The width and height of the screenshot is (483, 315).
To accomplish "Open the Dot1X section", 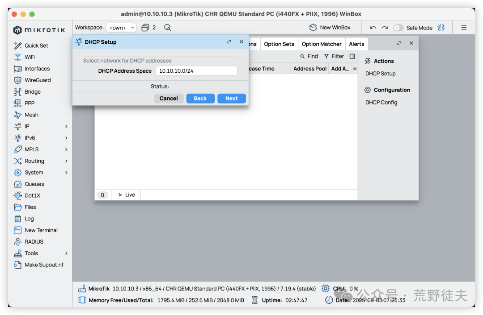I will (x=32, y=195).
